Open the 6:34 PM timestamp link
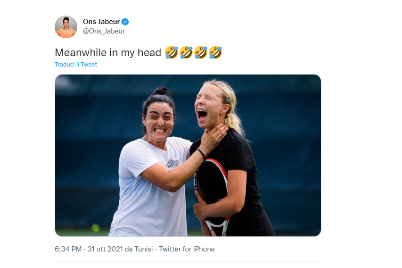The width and height of the screenshot is (402, 268). (67, 249)
